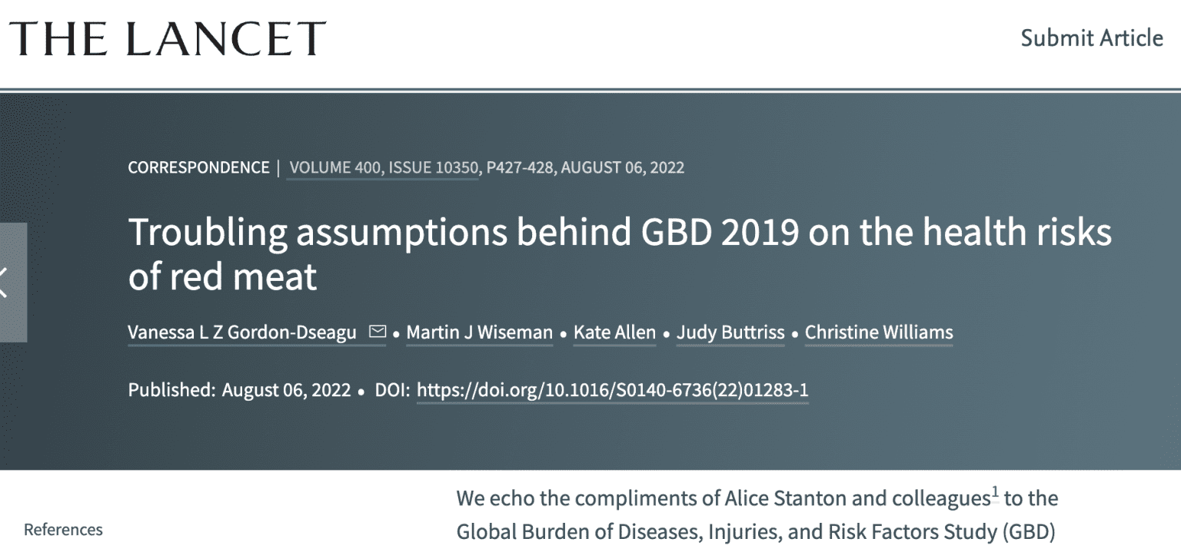Open author Christine Williams profile
The width and height of the screenshot is (1181, 552).
click(879, 332)
